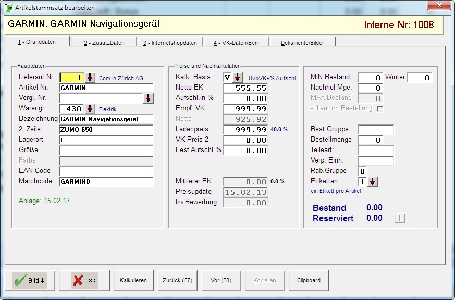This screenshot has width=455, height=300.
Task: Confirm with the green checkmark Bild button
Action: pos(30,280)
